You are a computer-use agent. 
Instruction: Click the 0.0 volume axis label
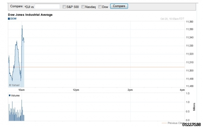pos(188,120)
